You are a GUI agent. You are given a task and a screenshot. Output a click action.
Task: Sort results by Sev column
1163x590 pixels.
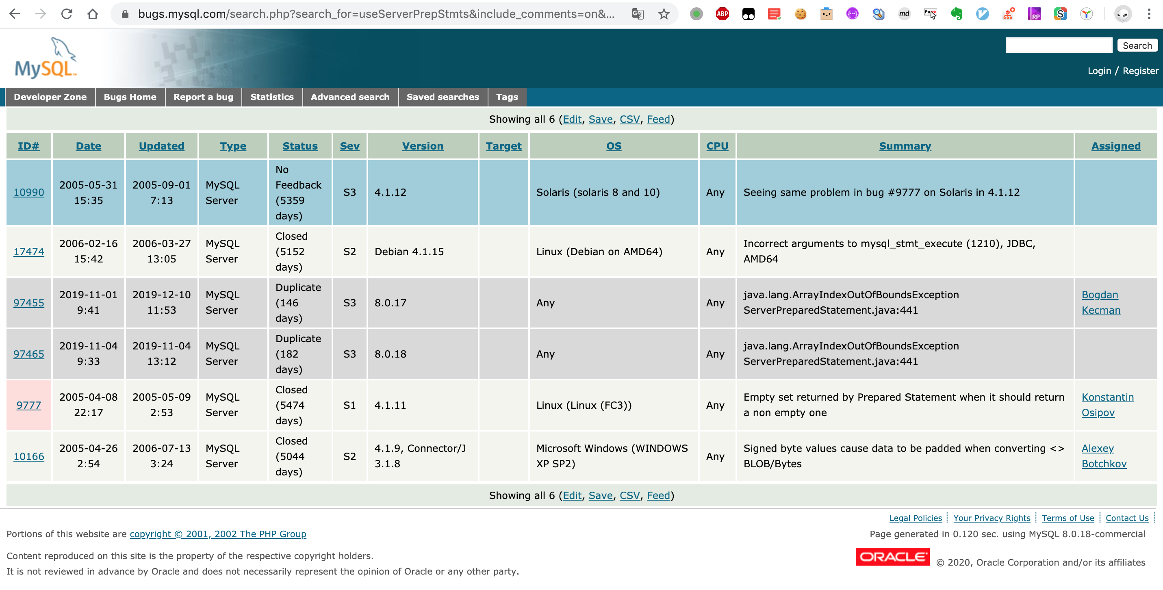(350, 146)
